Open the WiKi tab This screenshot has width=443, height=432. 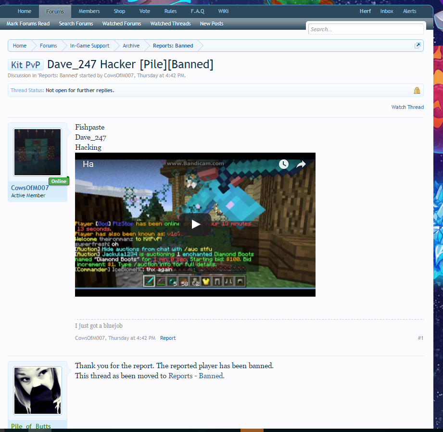(223, 11)
